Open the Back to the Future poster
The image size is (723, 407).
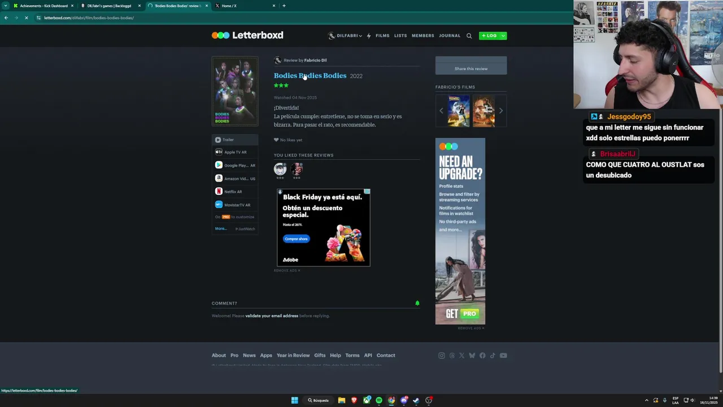point(459,111)
